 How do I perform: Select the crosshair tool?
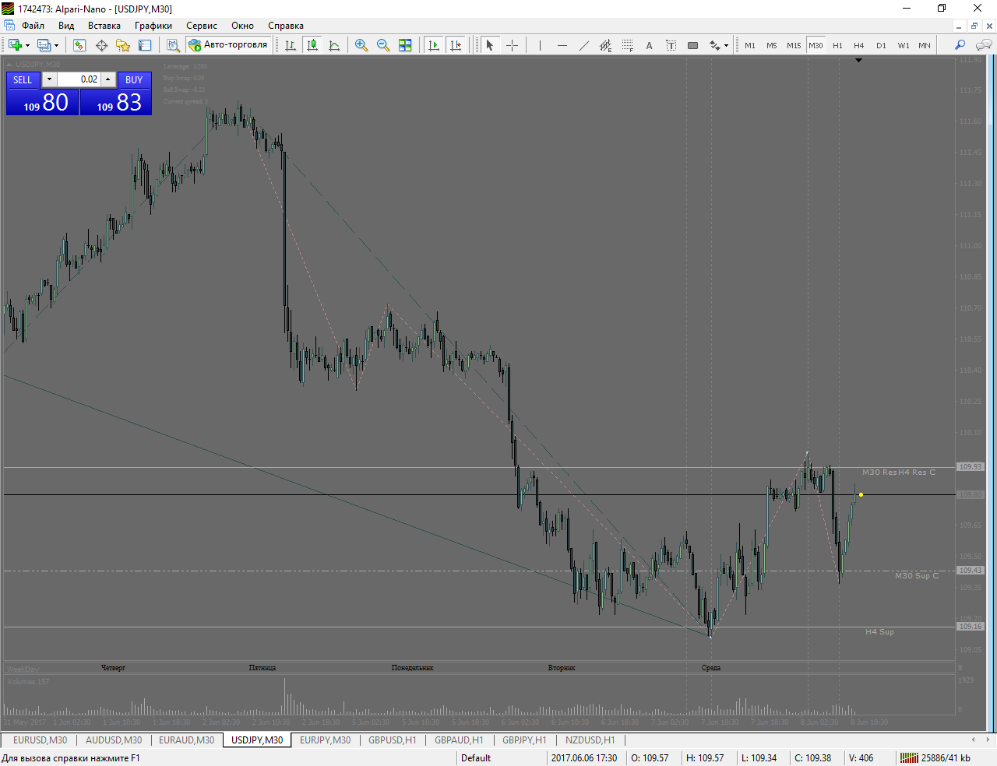(512, 45)
